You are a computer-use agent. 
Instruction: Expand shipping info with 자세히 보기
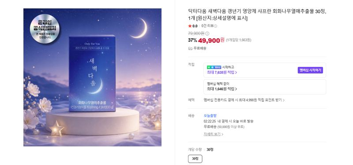pyautogui.click(x=213, y=134)
